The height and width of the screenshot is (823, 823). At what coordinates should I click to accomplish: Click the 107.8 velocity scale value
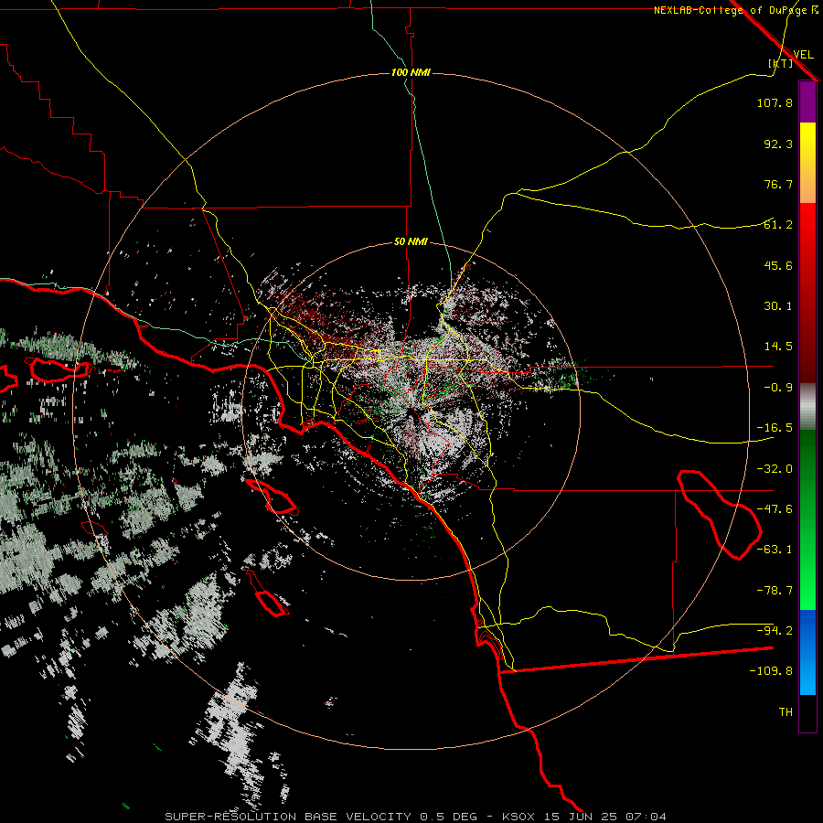pyautogui.click(x=775, y=102)
